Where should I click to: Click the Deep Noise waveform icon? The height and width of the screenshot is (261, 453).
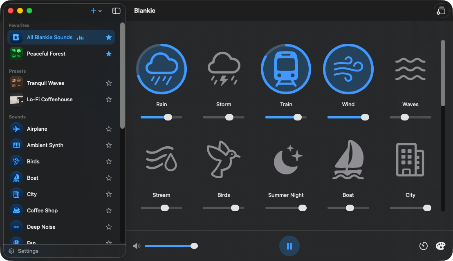tap(16, 227)
